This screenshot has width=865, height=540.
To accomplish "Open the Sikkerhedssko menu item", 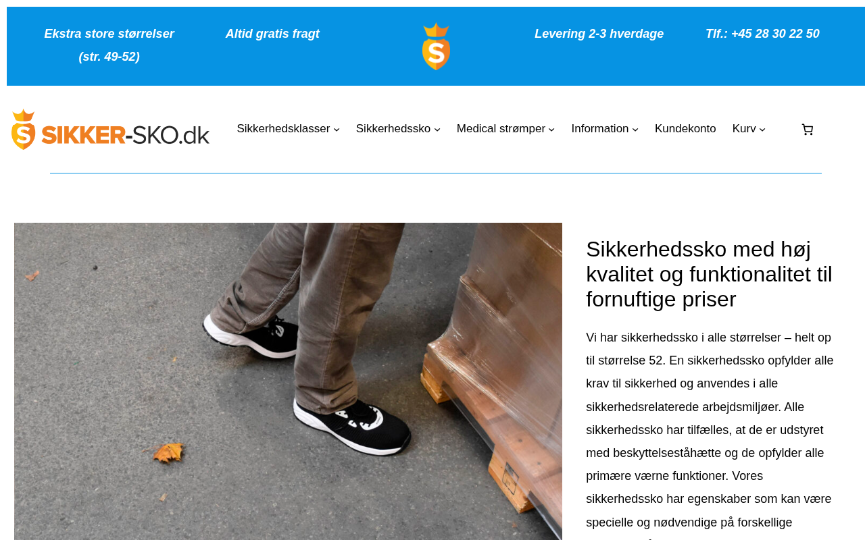I will pos(393,129).
